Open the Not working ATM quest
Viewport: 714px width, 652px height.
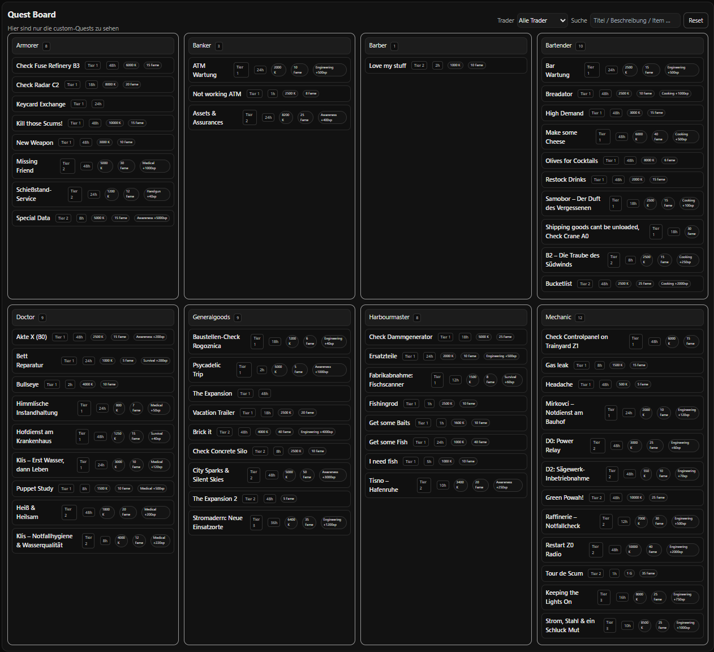point(217,94)
